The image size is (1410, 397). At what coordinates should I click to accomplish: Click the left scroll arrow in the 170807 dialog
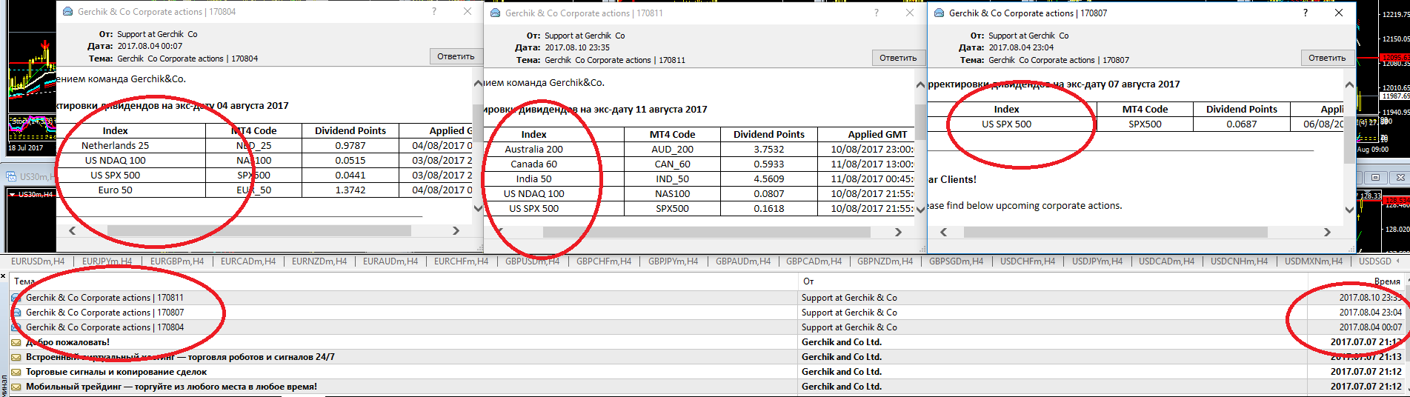click(943, 232)
